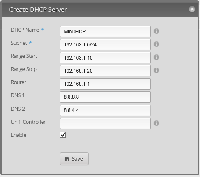Focus the DHCP Name field containing MinDHCP
Image resolution: width=200 pixels, height=177 pixels.
pos(105,31)
